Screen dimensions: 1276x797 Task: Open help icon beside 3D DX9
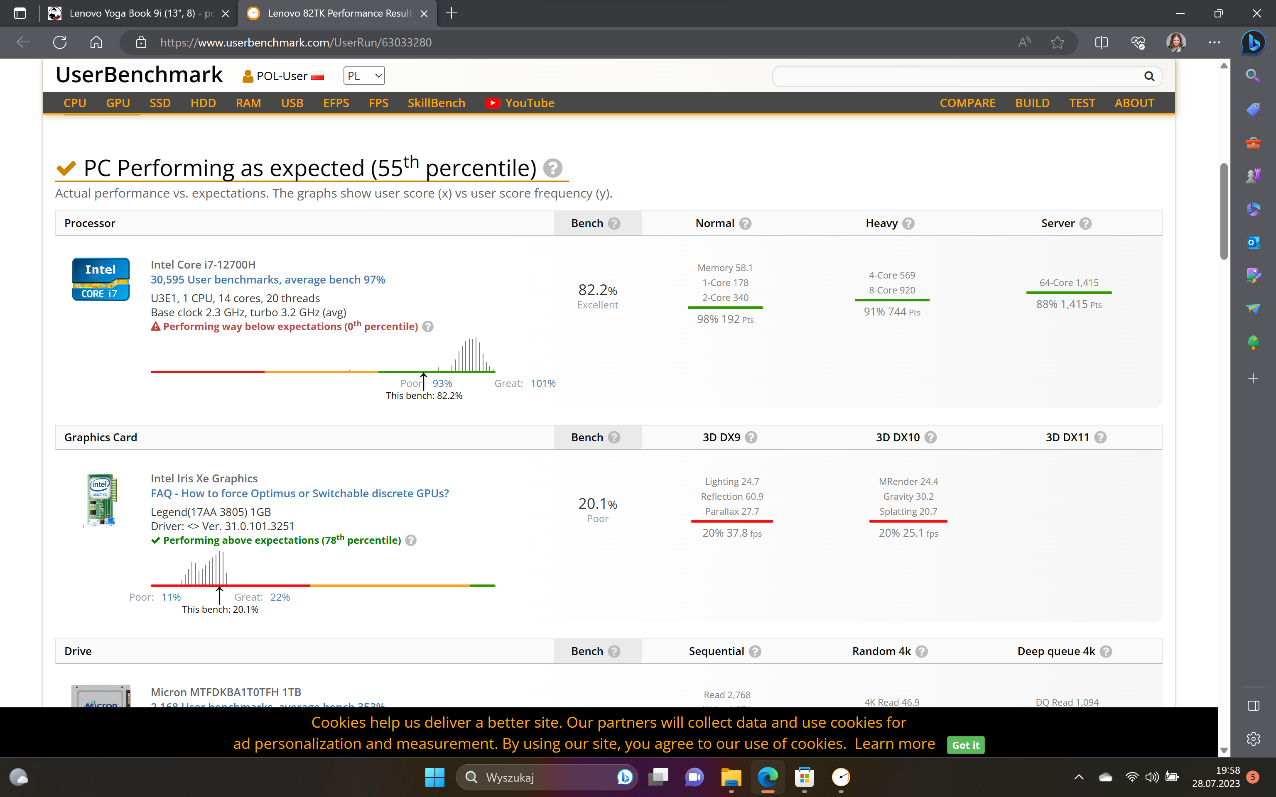[x=751, y=438]
